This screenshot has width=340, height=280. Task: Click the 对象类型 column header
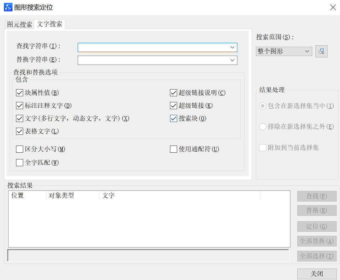(73, 195)
